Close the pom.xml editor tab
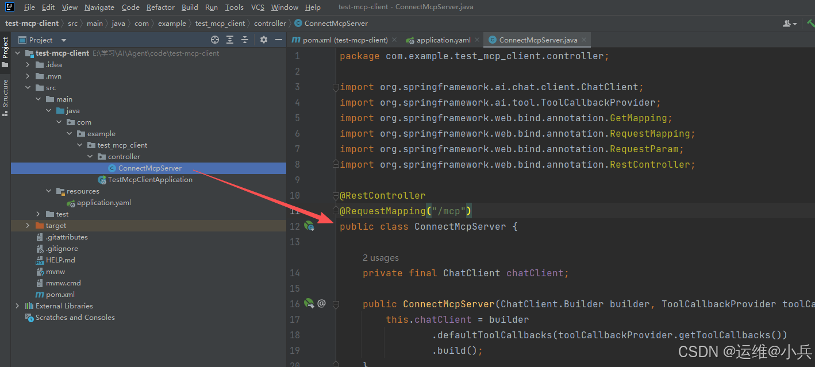Screen dimensions: 815x367 pyautogui.click(x=394, y=40)
